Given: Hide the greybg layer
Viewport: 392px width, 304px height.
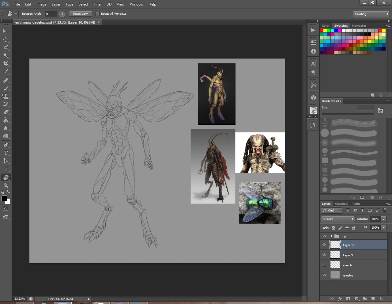Looking at the screenshot, I should (324, 275).
